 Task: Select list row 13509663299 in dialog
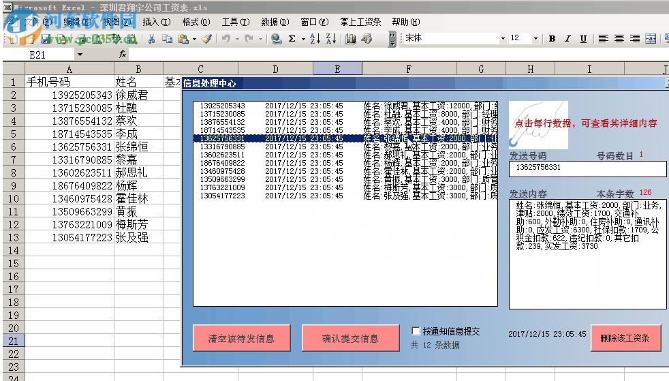point(345,180)
